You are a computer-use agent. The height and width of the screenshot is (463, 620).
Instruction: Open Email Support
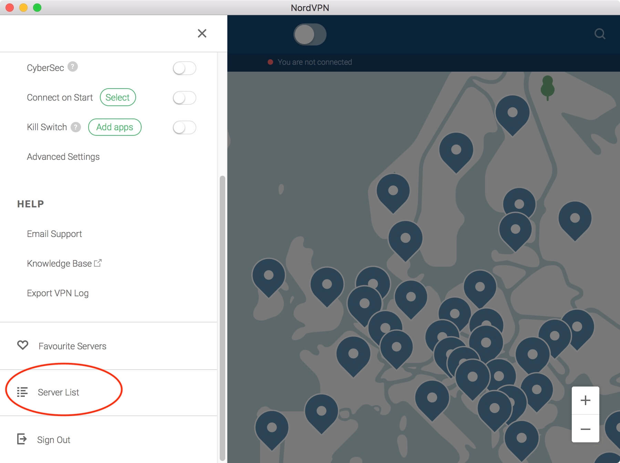click(x=54, y=234)
